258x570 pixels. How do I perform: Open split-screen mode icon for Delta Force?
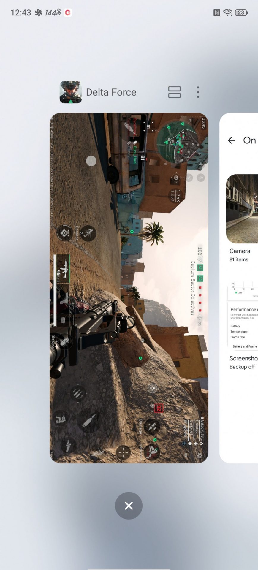coord(174,92)
